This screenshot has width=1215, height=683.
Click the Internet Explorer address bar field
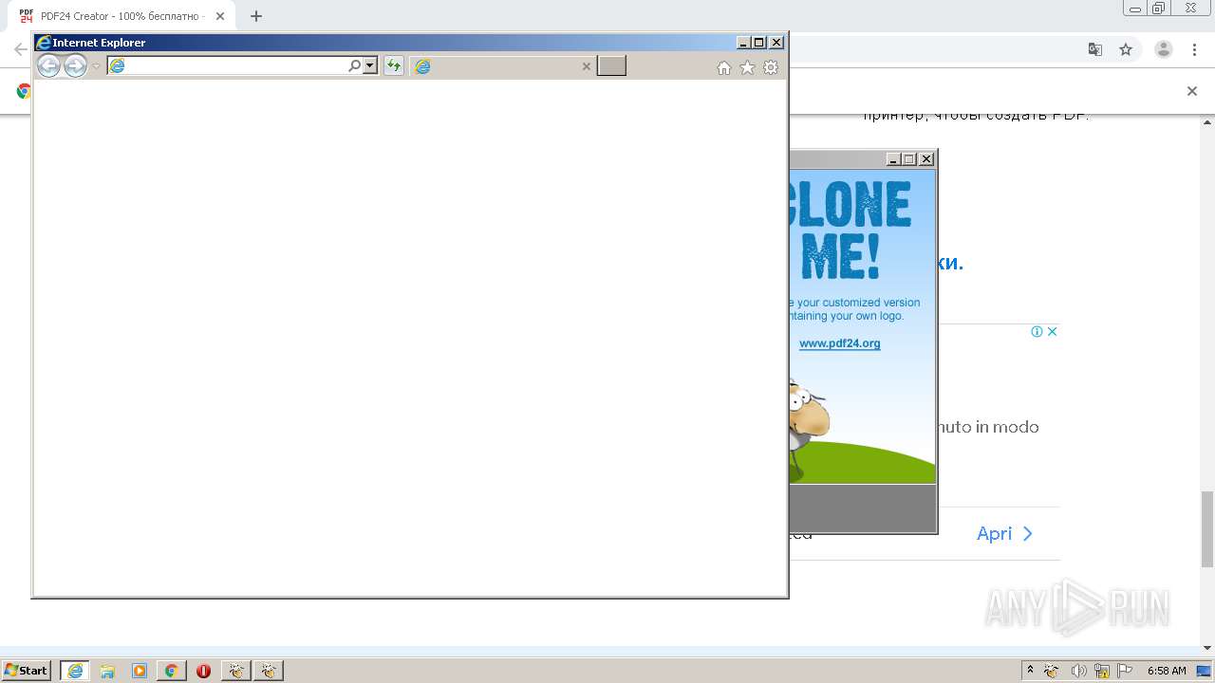click(x=228, y=65)
